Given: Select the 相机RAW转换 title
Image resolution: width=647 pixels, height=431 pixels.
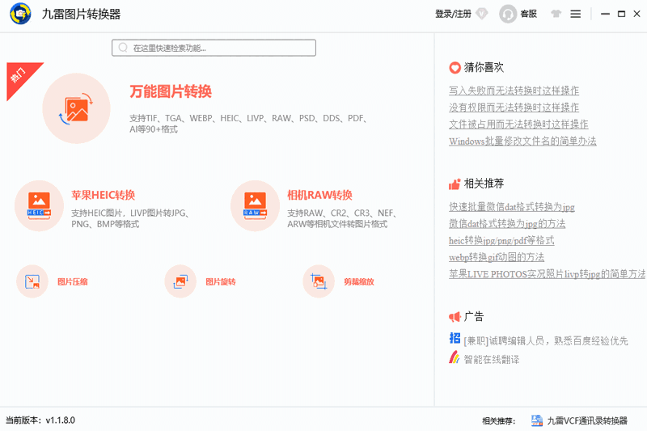Looking at the screenshot, I should [x=319, y=195].
